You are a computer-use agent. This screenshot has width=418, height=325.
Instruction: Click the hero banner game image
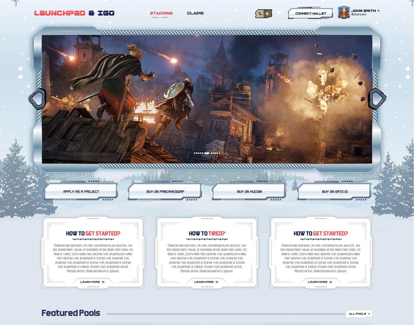[x=207, y=98]
